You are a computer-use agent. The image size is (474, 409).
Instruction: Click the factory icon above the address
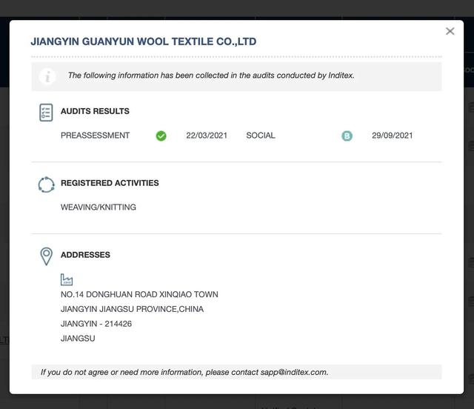click(x=67, y=279)
